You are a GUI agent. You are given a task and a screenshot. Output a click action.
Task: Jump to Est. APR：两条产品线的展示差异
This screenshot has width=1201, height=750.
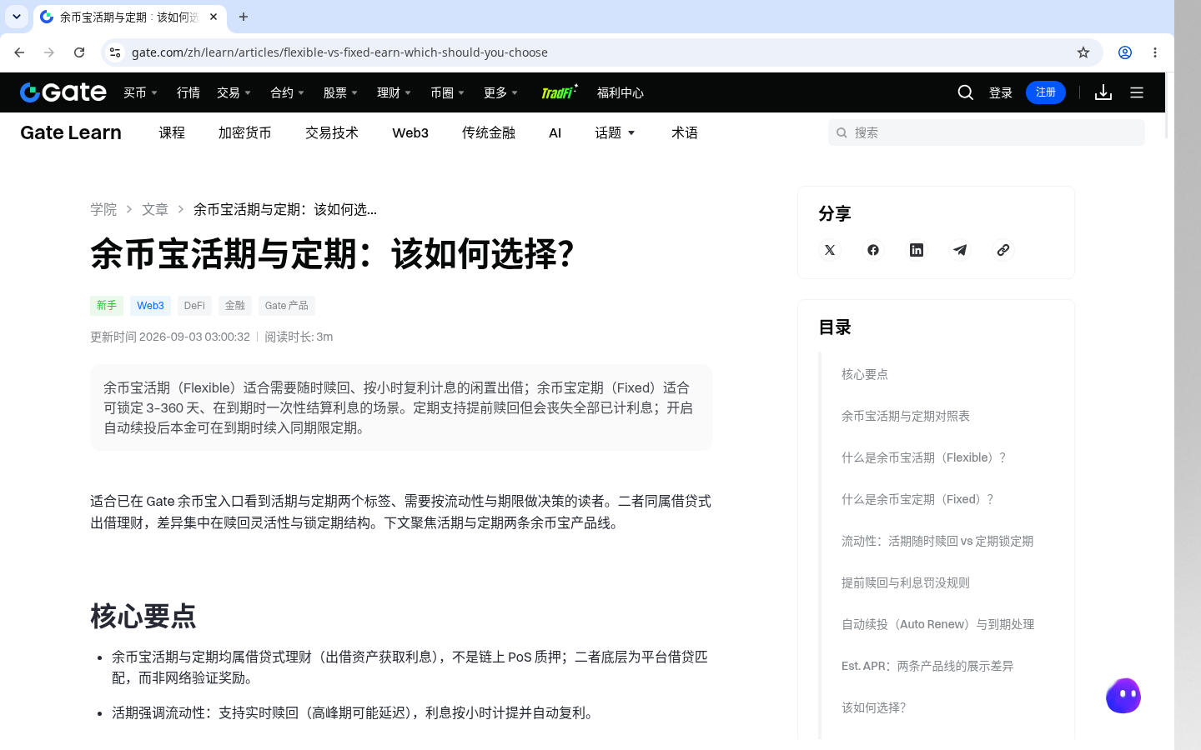coord(927,666)
